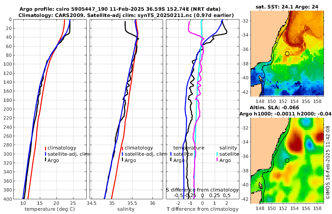332x214 pixels.
Task: Click the Argo profile title text
Action: 120,9
